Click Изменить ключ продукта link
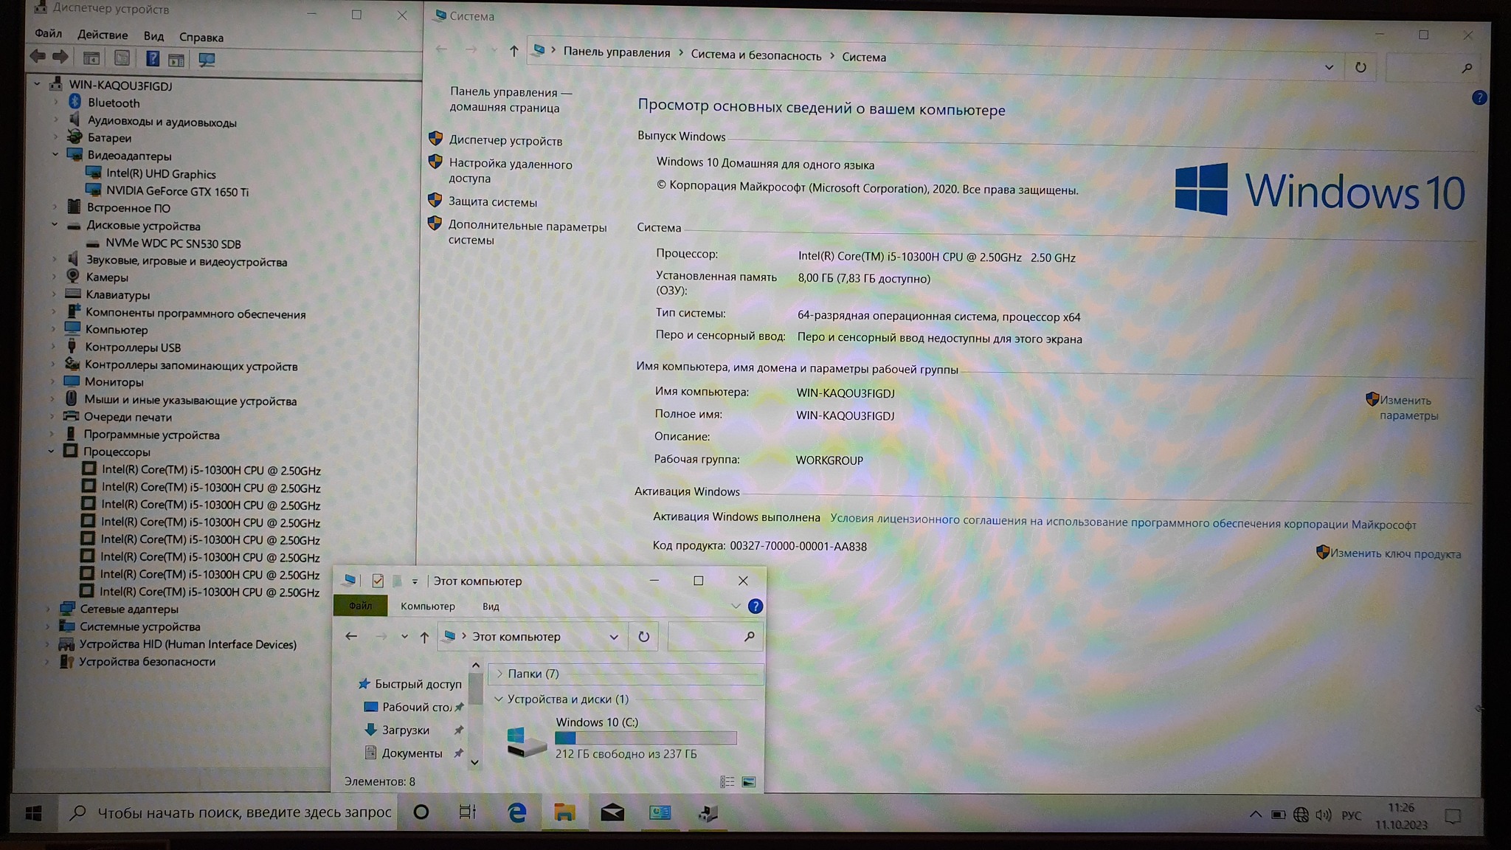 (x=1394, y=553)
